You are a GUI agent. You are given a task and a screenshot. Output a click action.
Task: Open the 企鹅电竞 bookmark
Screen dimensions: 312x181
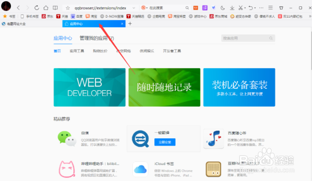[x=156, y=16]
